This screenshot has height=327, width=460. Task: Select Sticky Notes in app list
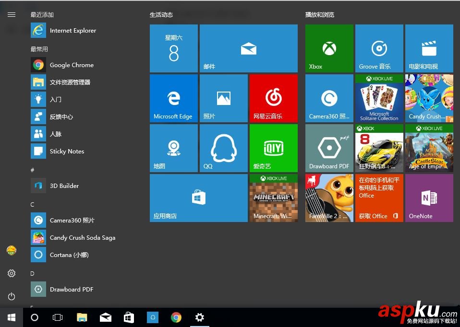pos(67,152)
